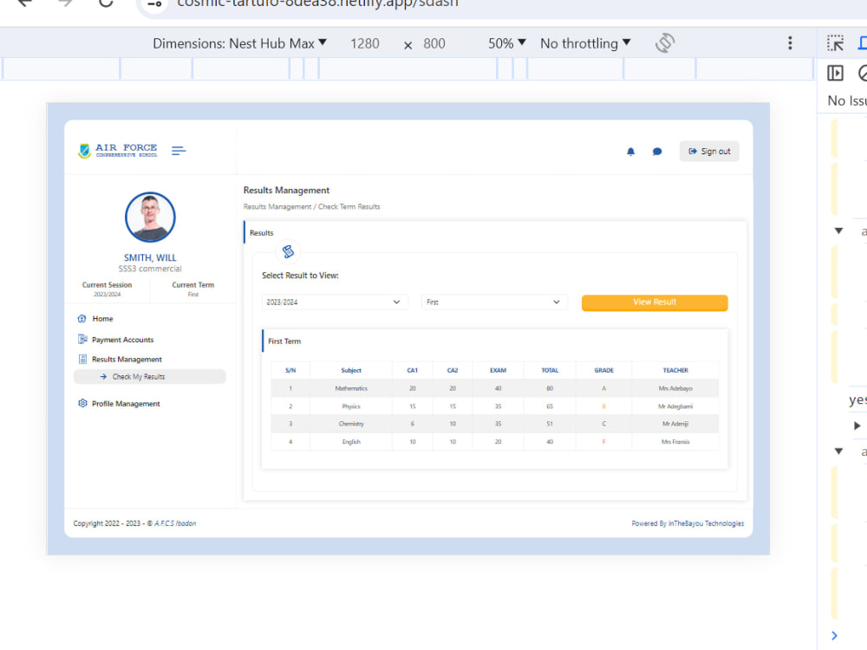Screen dimensions: 867x650
Task: Click the Payment Accounts icon
Action: [82, 340]
